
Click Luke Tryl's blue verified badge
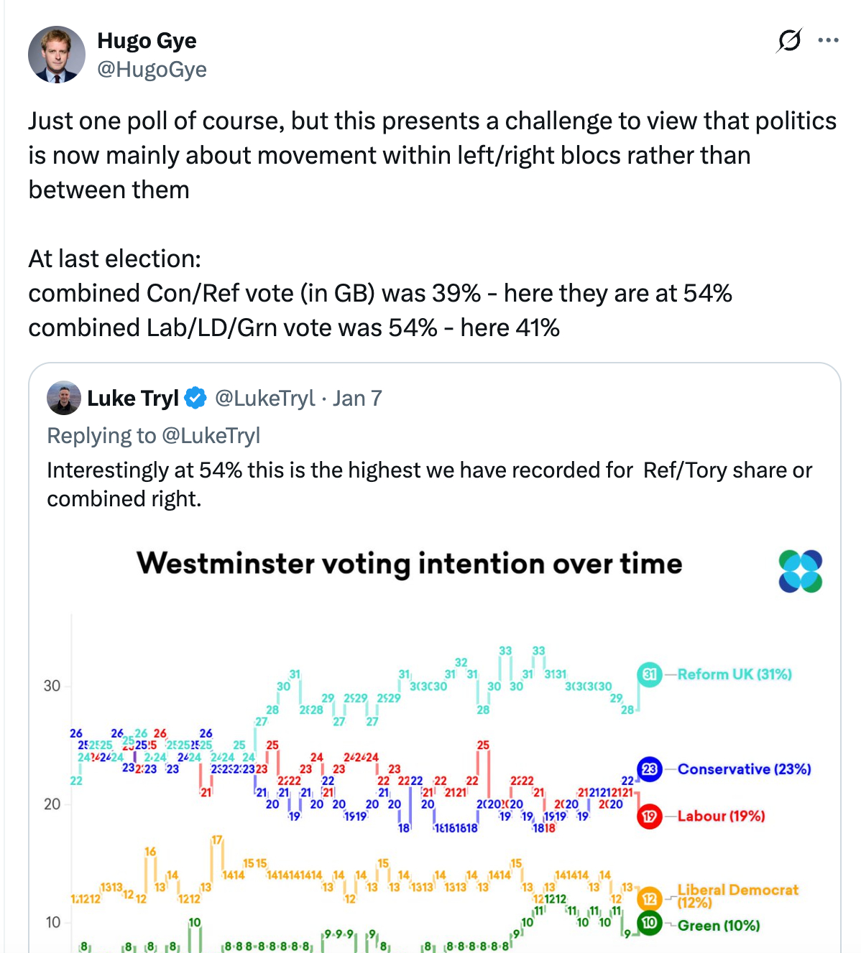(195, 398)
